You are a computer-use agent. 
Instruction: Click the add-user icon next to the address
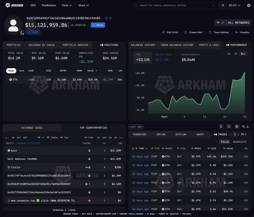click(111, 18)
